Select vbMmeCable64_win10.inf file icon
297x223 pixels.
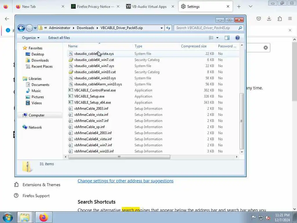71,151
